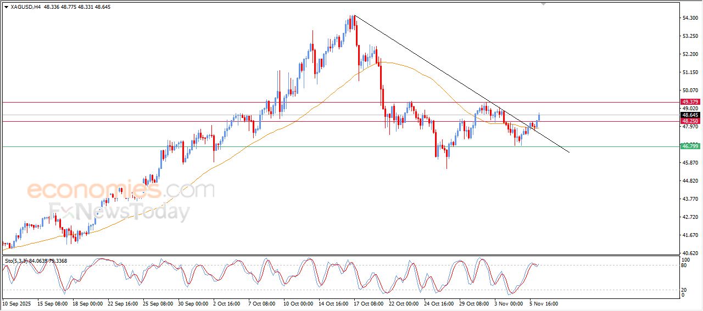
Task: Click the red 48.250 price label
Action: click(x=690, y=121)
